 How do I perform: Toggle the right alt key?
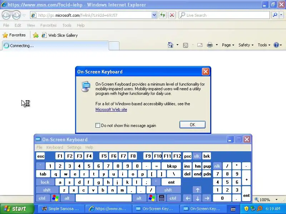coord(139,198)
